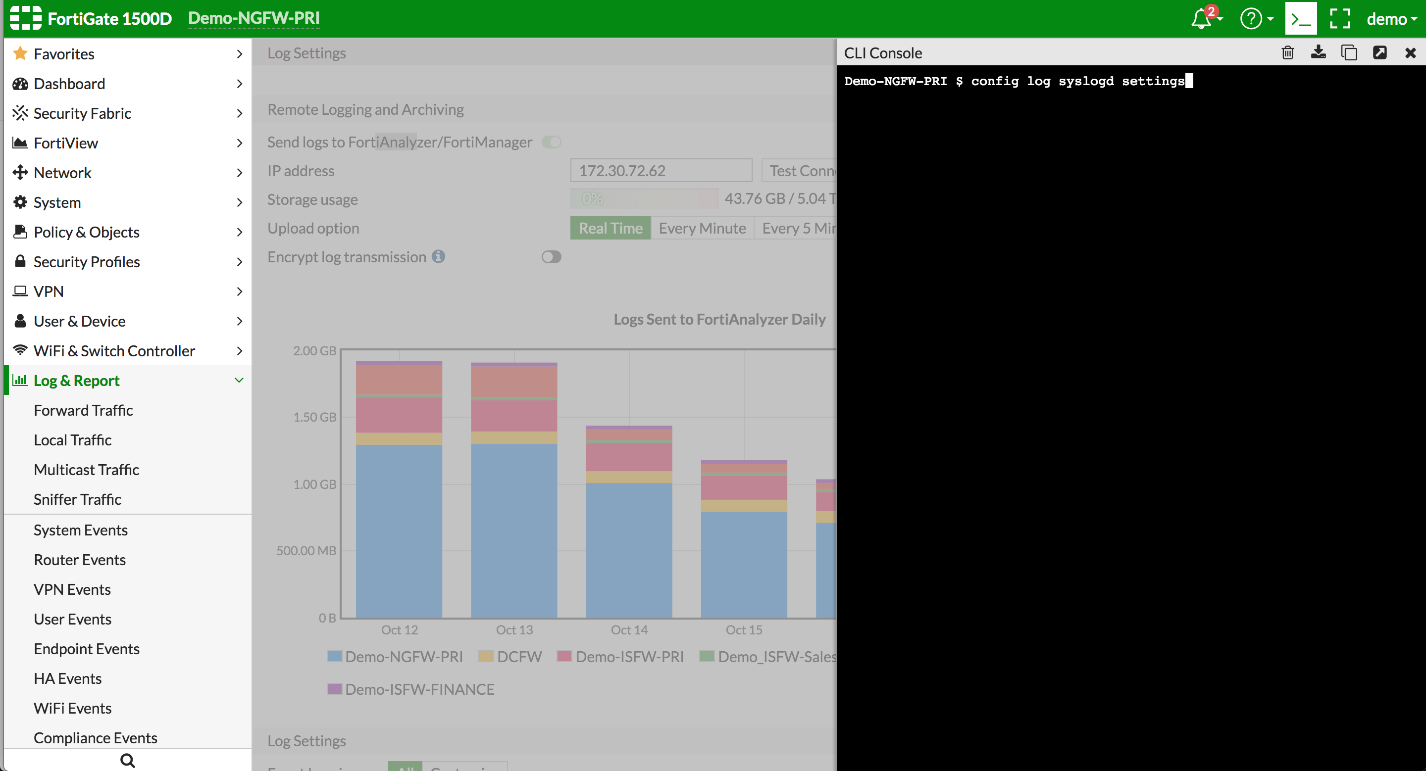Toggle Demo-NGFW-PRI legend series

pyautogui.click(x=395, y=657)
